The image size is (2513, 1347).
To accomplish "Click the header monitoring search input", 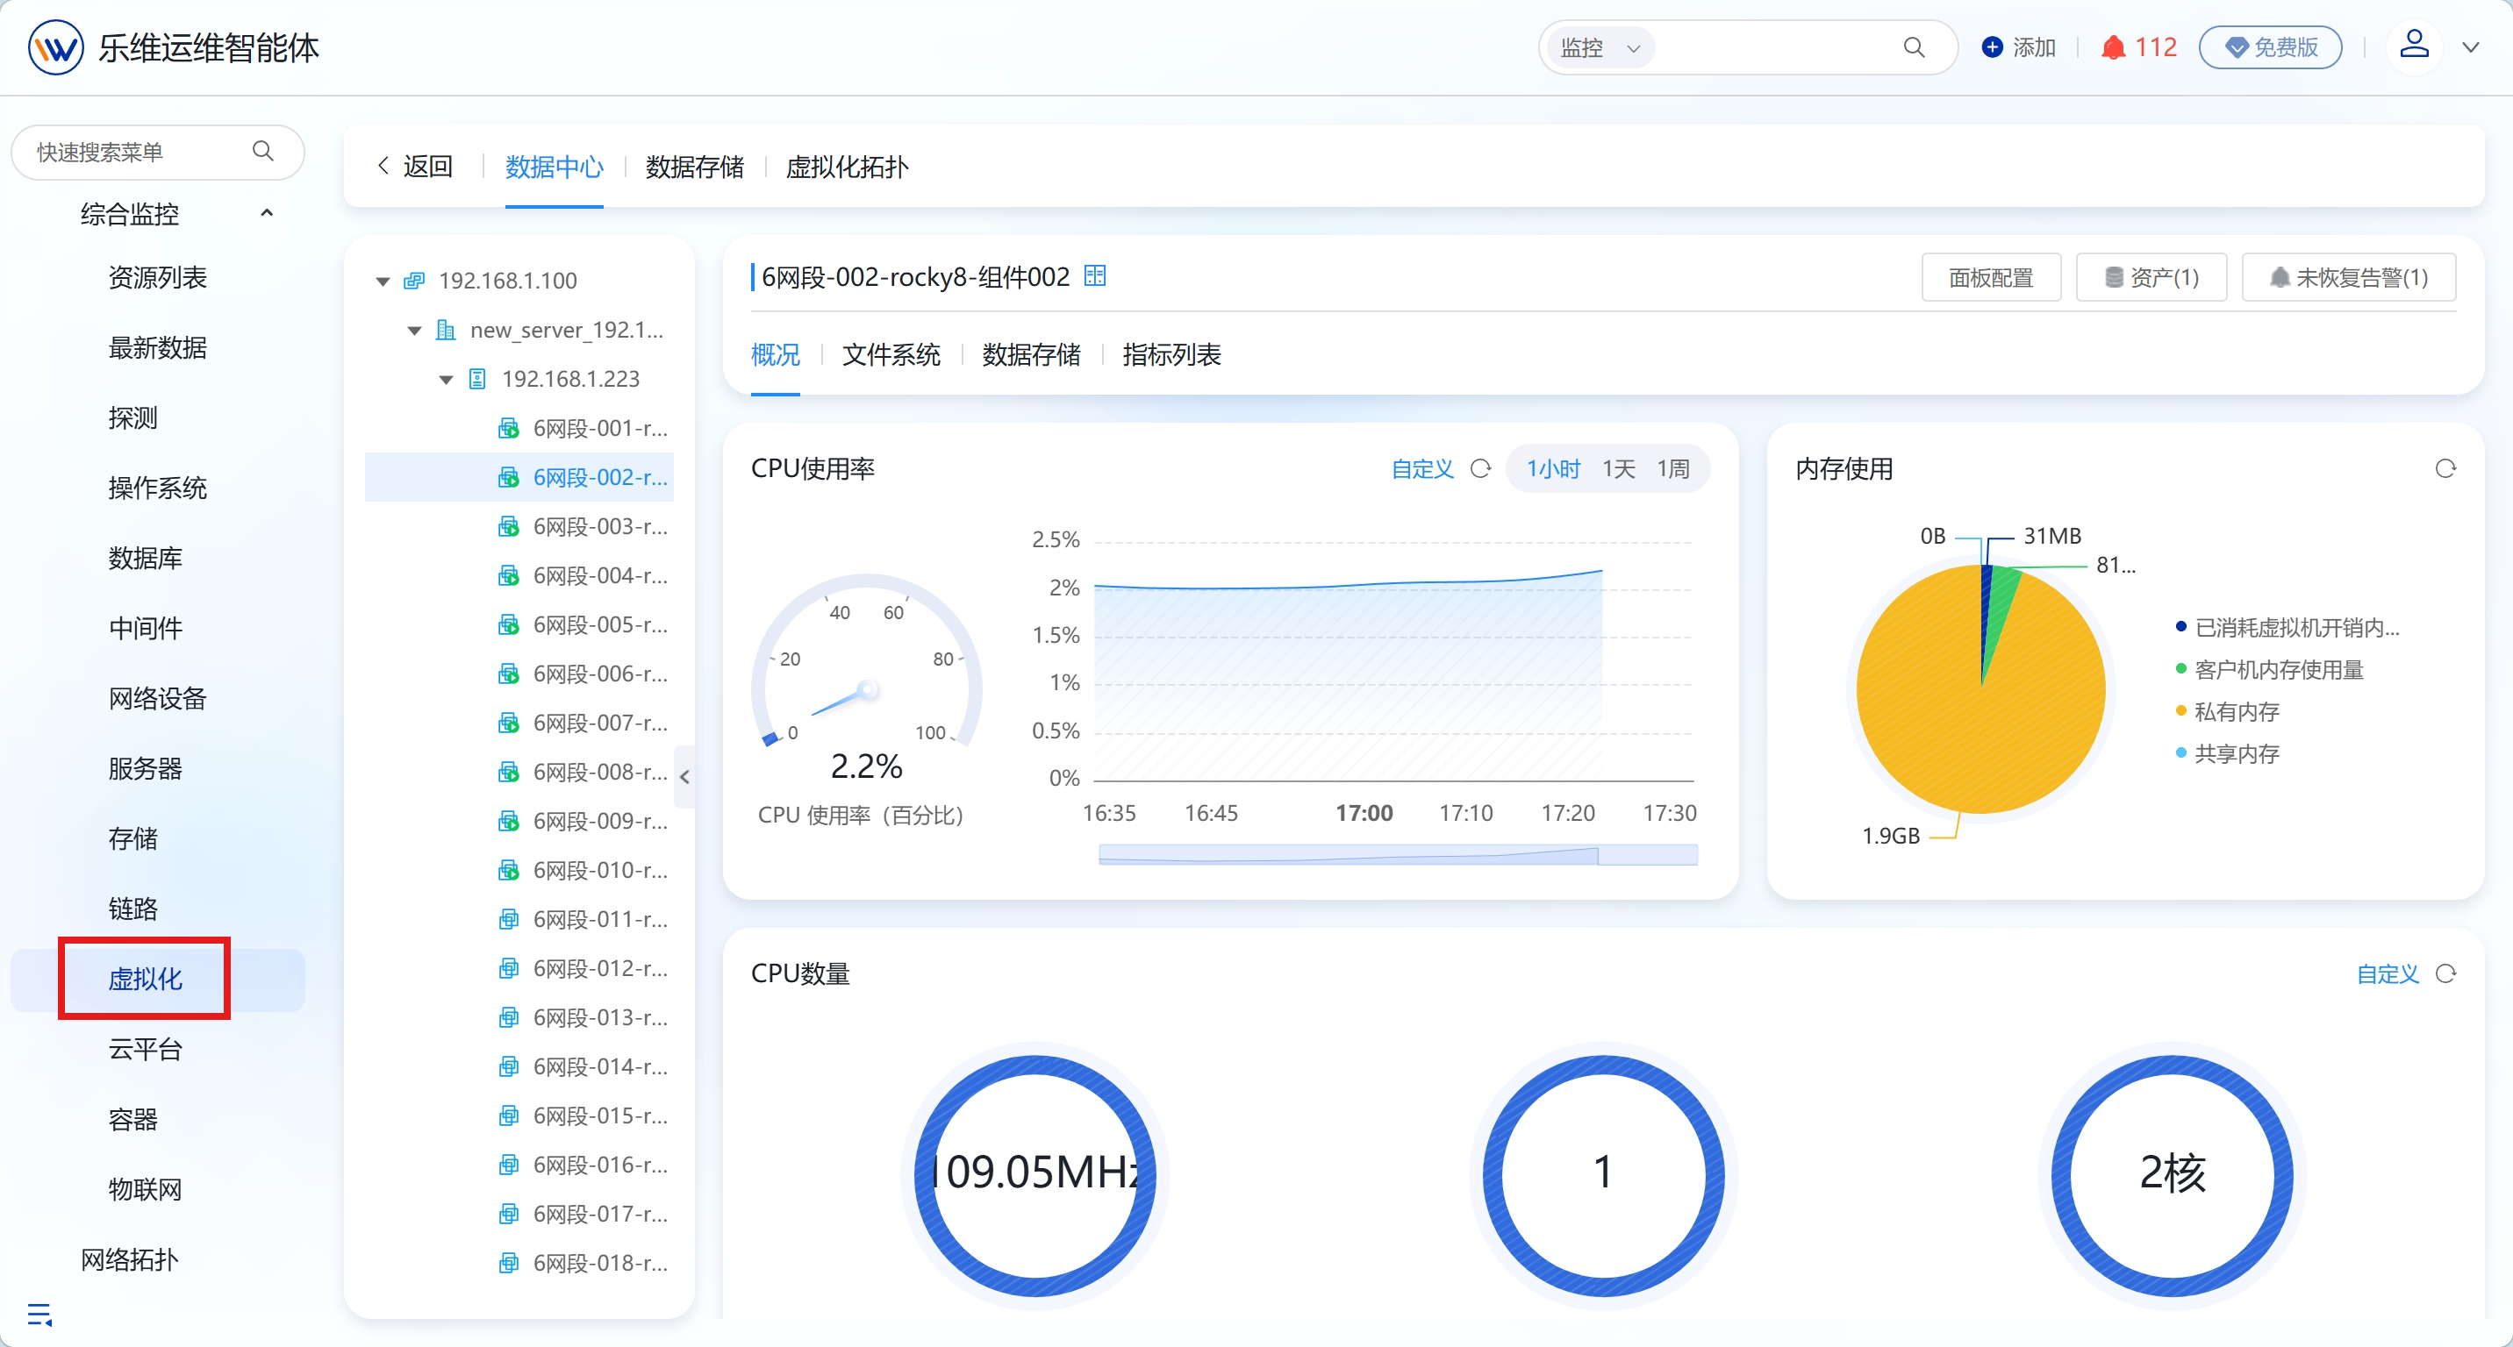I will 1773,46.
